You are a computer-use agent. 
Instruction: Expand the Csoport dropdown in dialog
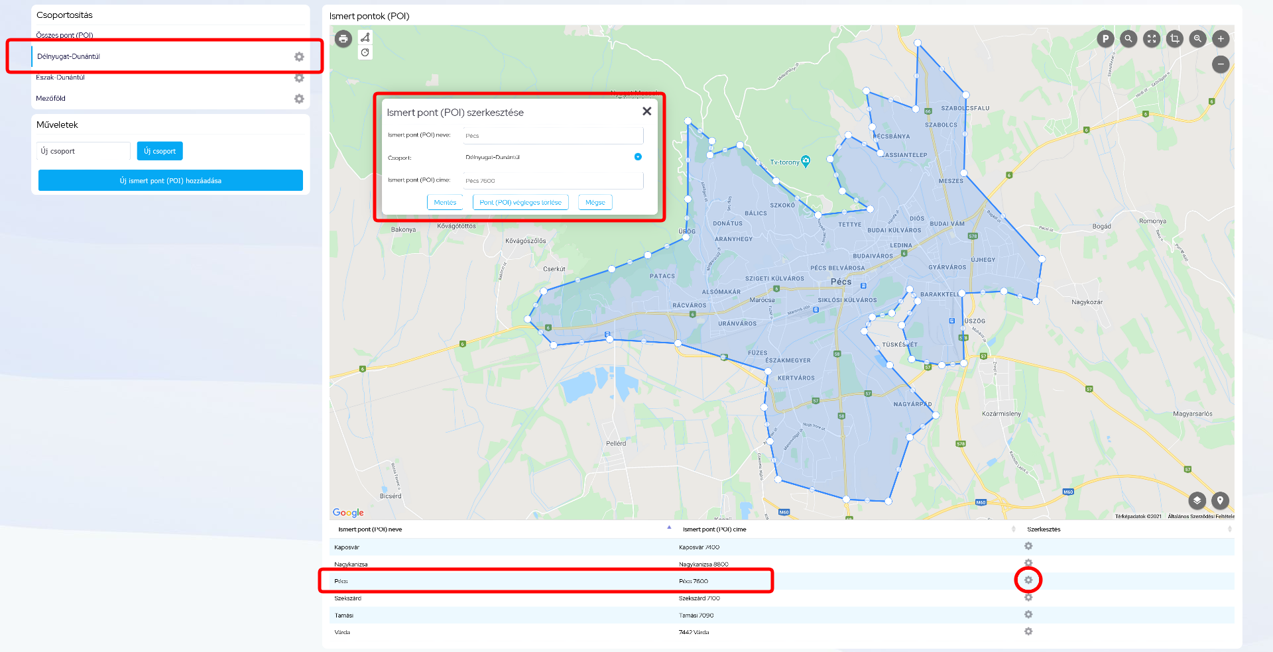tap(638, 157)
